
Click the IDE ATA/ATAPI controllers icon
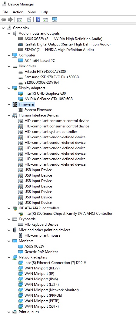(15, 208)
